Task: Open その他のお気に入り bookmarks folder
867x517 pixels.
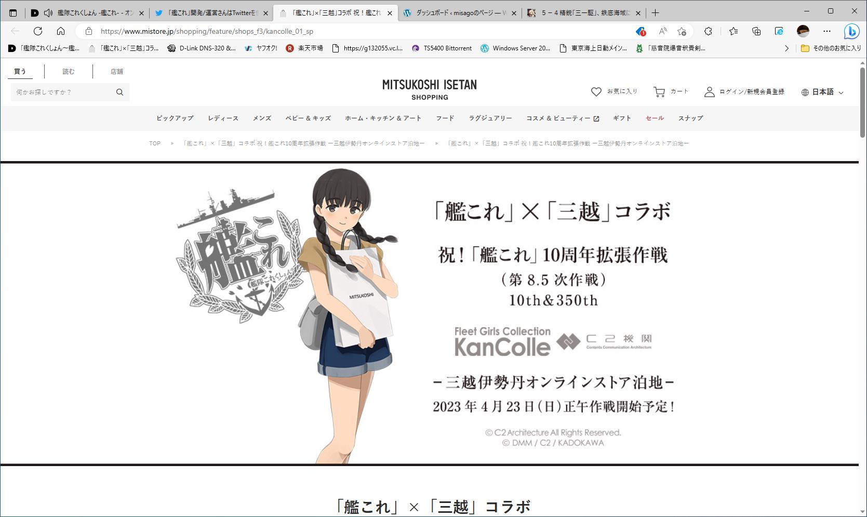Action: click(831, 48)
